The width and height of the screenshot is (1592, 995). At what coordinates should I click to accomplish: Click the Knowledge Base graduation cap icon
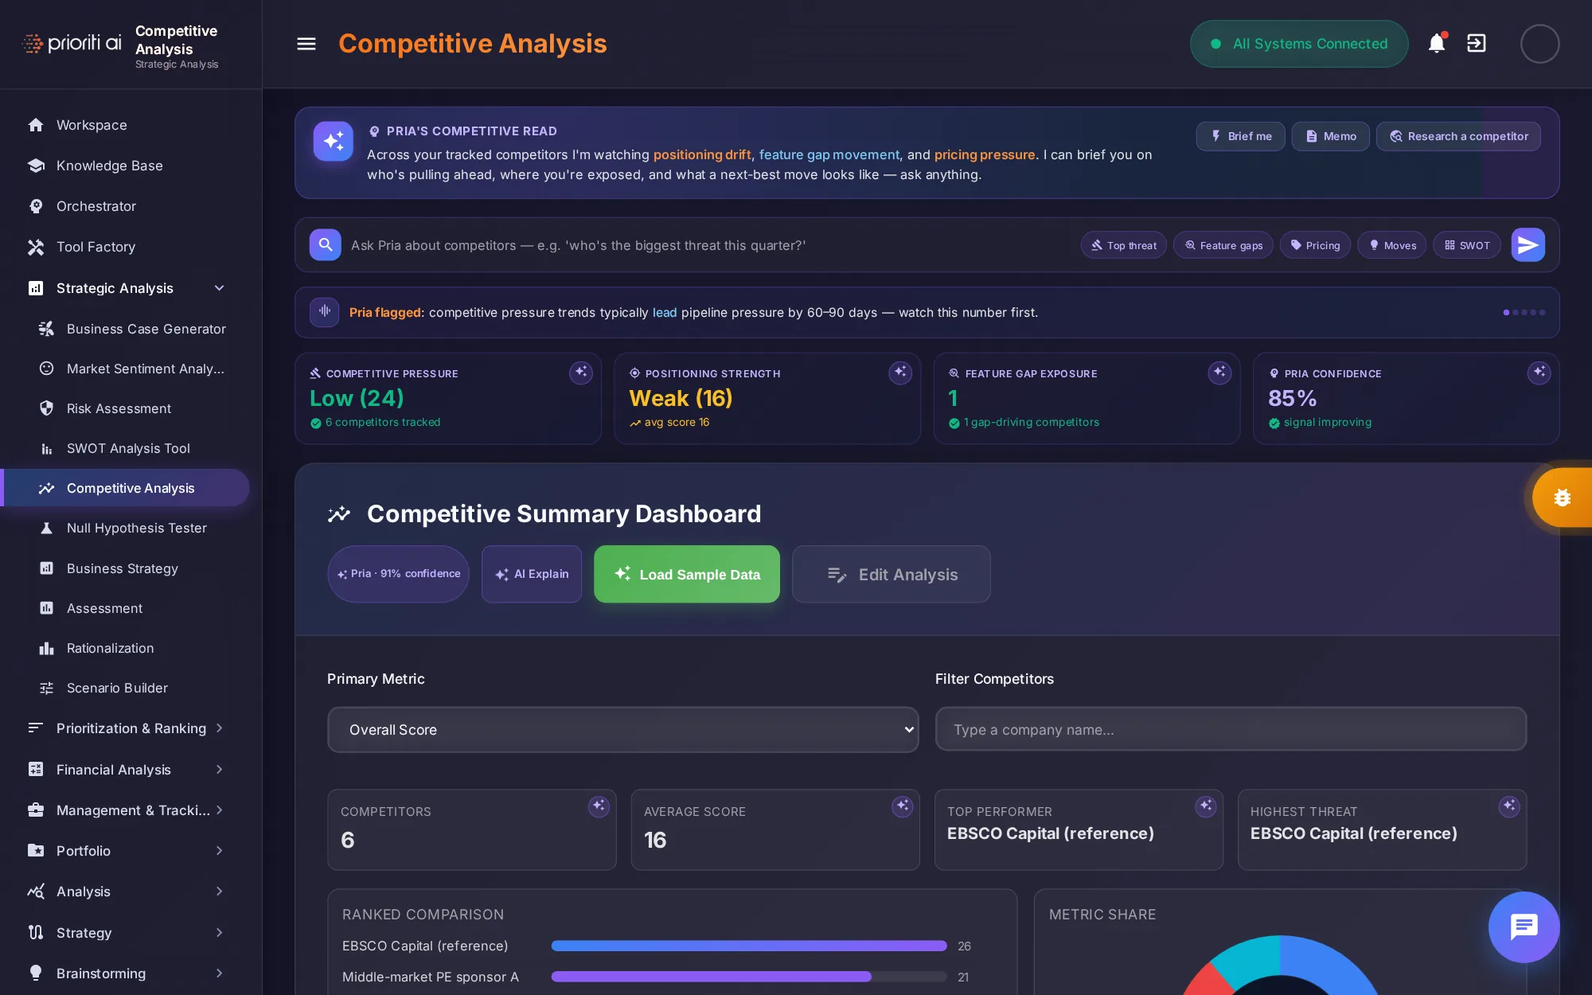(36, 166)
